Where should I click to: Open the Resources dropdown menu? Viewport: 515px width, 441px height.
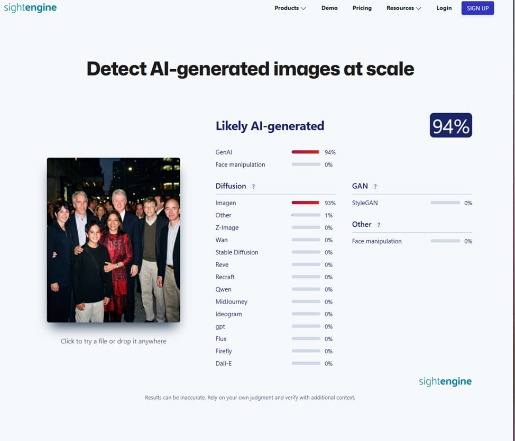pos(403,8)
